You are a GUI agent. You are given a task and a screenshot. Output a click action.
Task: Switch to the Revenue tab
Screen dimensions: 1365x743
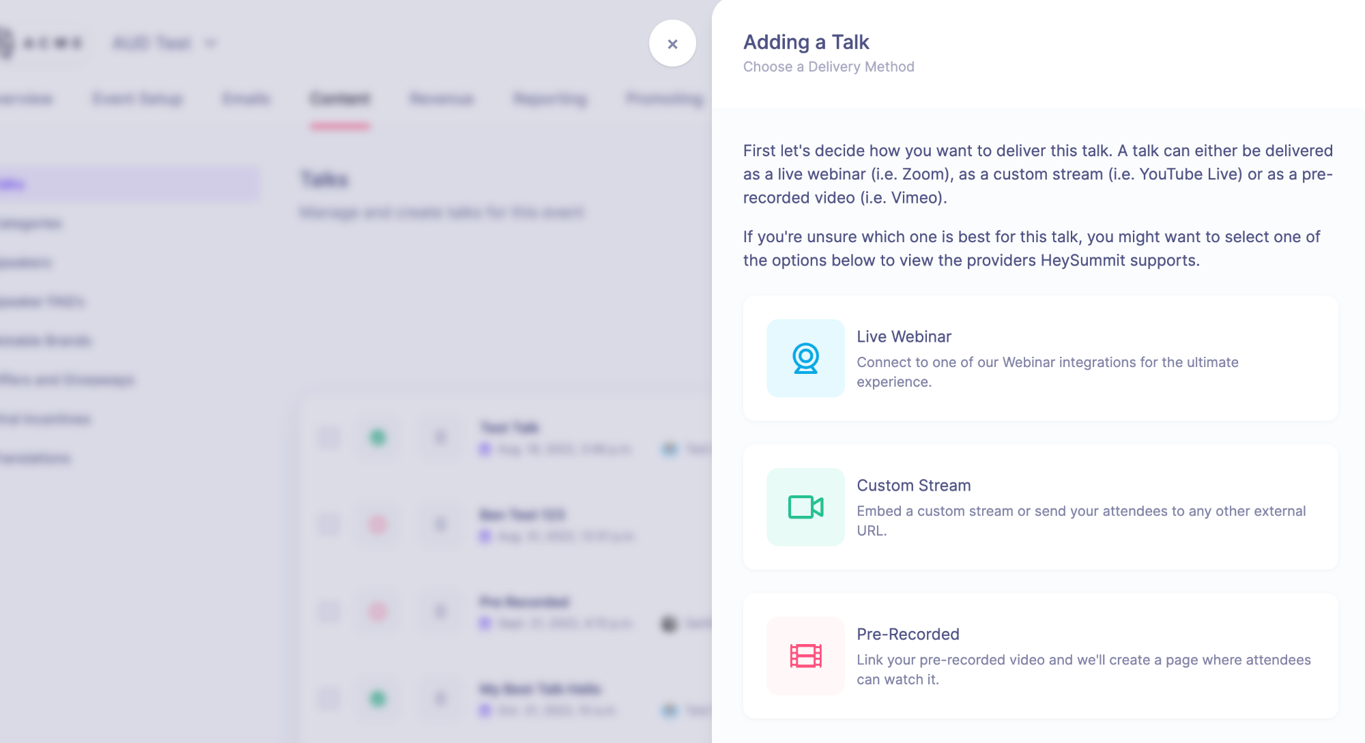(442, 99)
